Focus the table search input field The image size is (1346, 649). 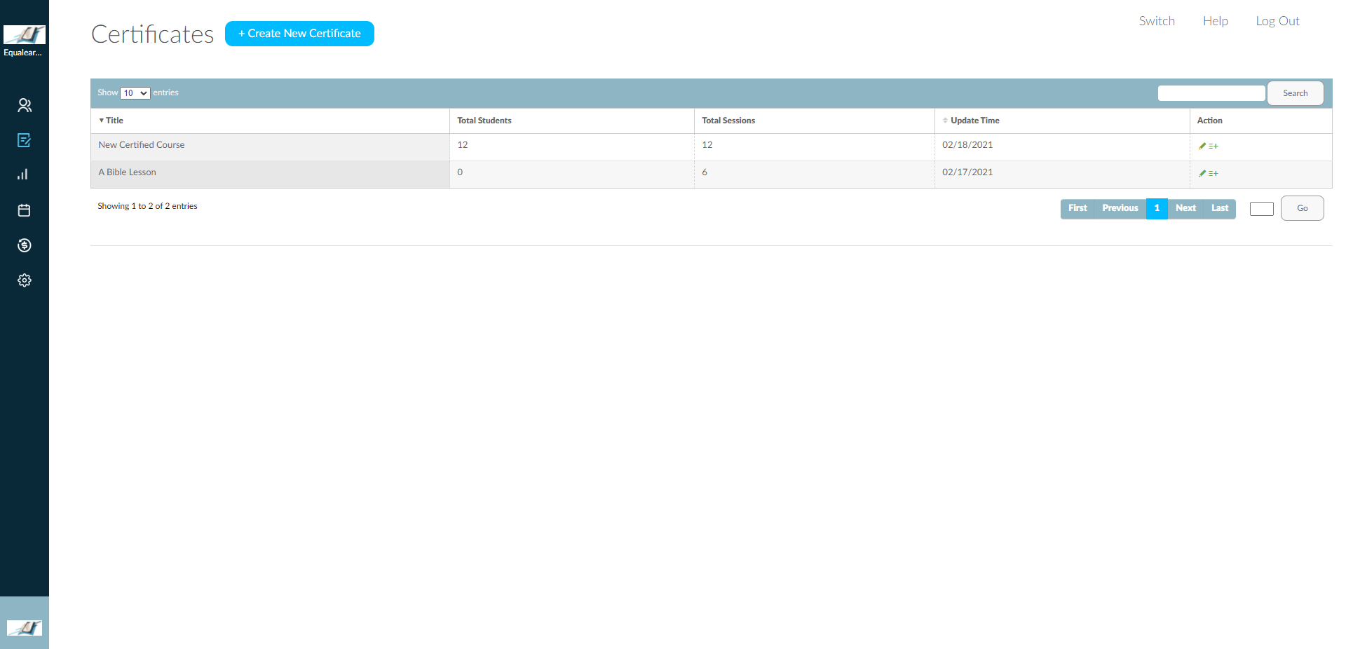click(1211, 93)
